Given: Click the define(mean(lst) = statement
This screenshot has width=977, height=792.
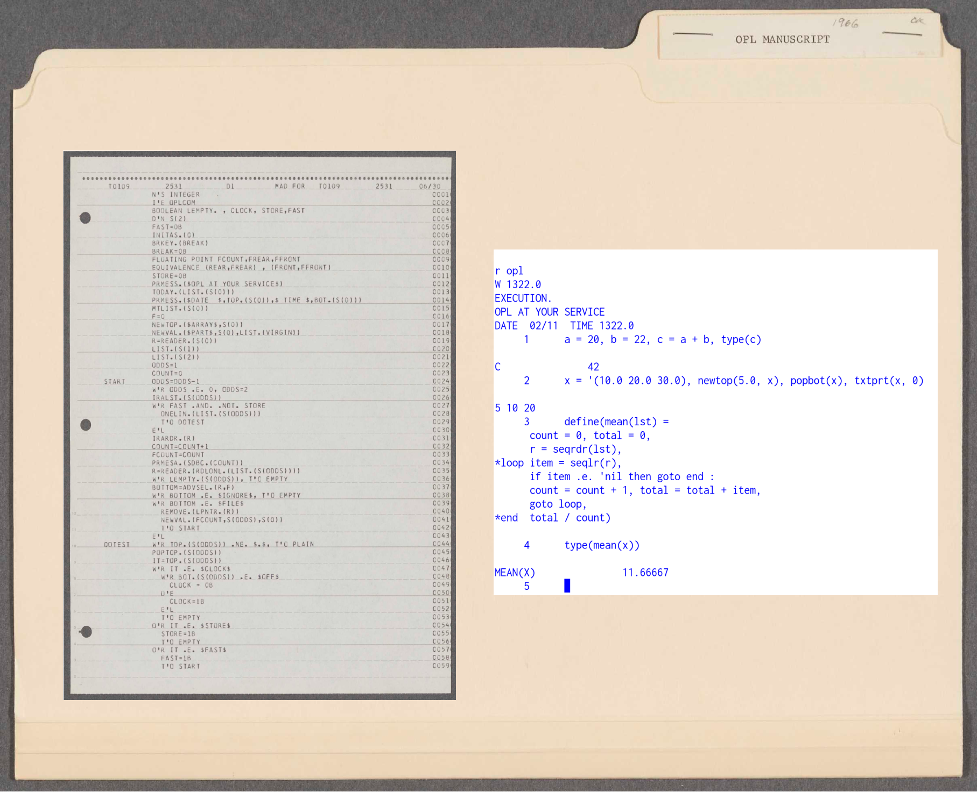Looking at the screenshot, I should 616,422.
